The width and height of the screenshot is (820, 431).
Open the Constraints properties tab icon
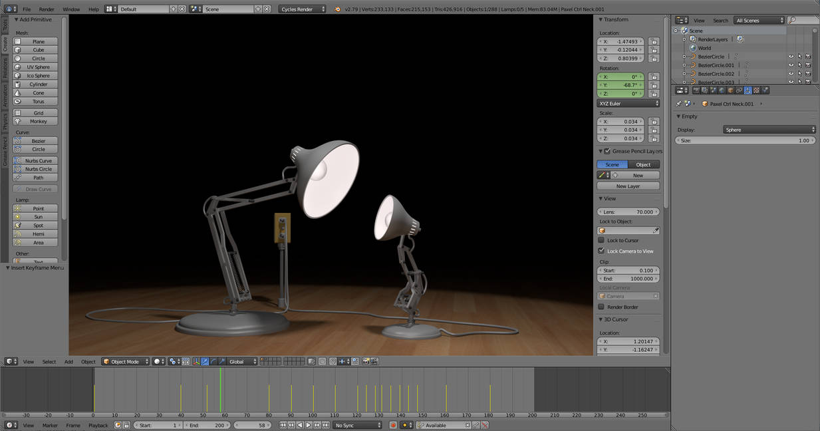pos(740,90)
